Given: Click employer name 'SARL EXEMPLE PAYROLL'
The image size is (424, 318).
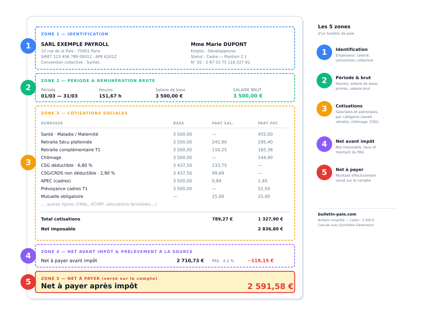Looking at the screenshot, I should tap(75, 44).
